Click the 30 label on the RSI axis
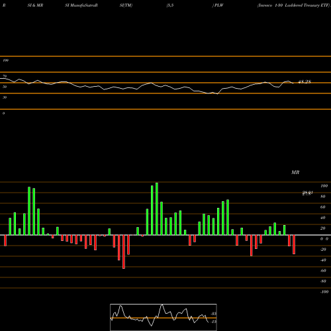The width and height of the screenshot is (331, 331). pos(5,97)
